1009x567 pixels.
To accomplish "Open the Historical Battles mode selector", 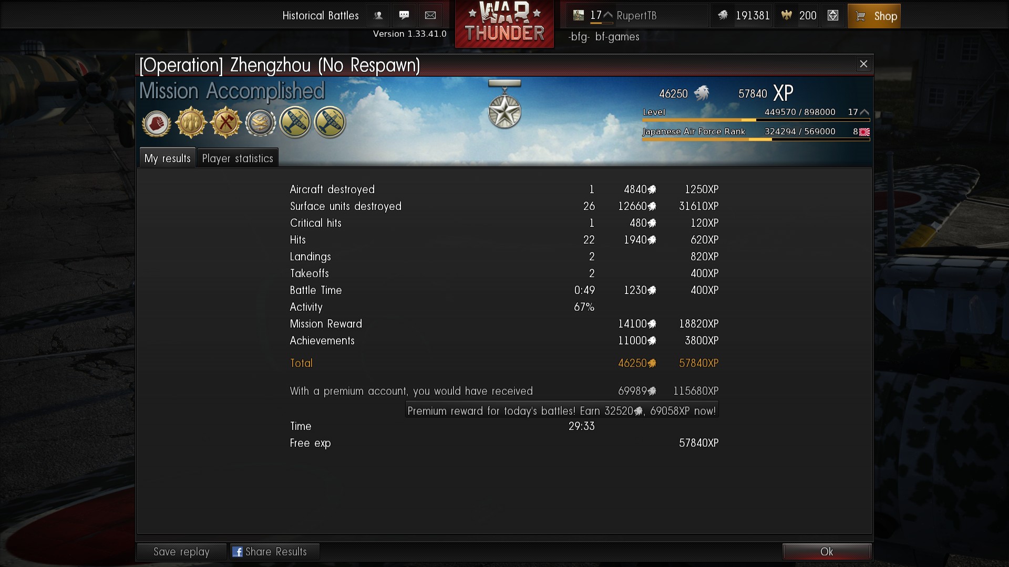I will coord(321,16).
